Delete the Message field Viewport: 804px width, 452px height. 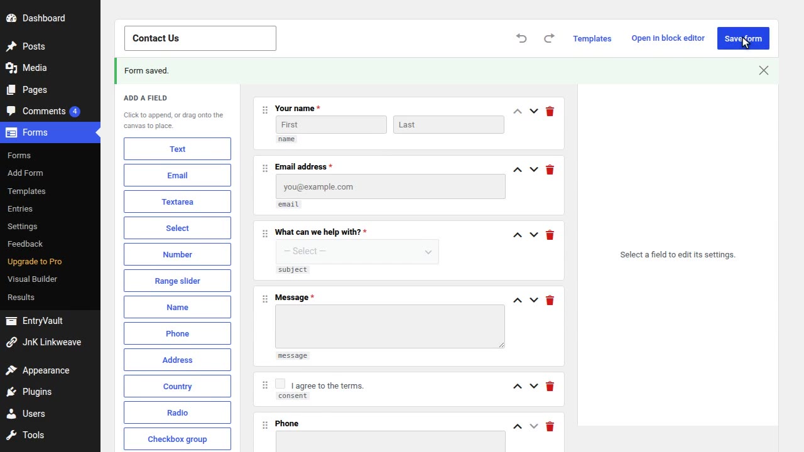coord(550,300)
